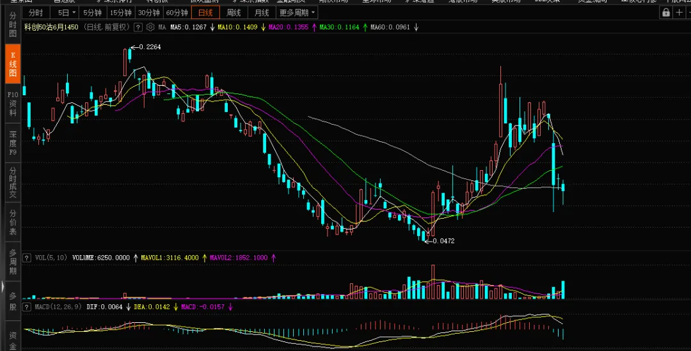Click the 科创50沽6月1450 contract title
The width and height of the screenshot is (691, 351).
pyautogui.click(x=52, y=27)
